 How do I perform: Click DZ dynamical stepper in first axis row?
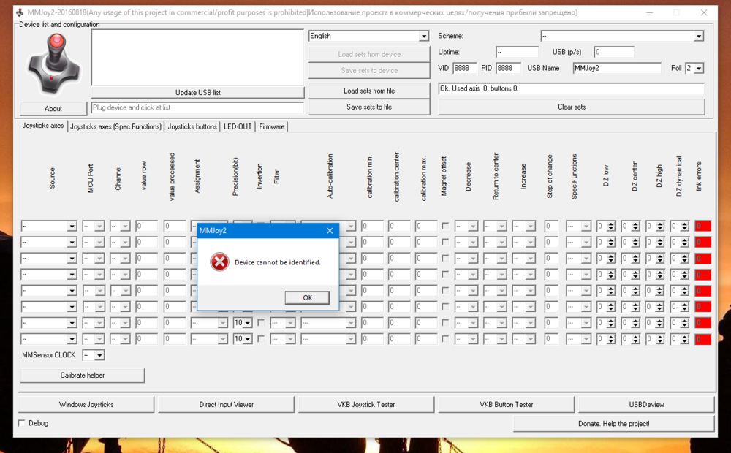[x=684, y=226]
